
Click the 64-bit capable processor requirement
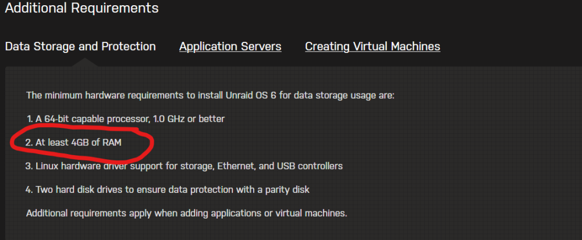tap(126, 119)
